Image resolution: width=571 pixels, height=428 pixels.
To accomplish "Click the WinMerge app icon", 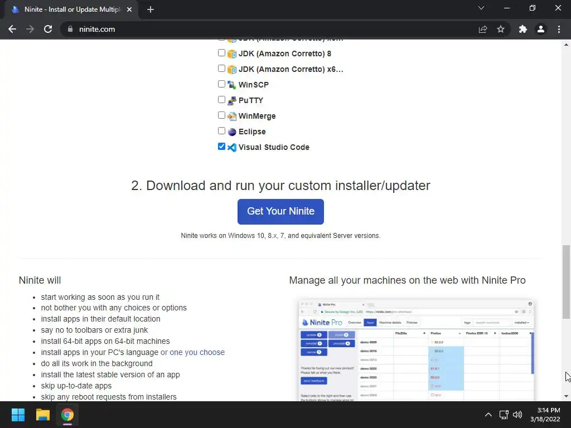I will (x=232, y=116).
